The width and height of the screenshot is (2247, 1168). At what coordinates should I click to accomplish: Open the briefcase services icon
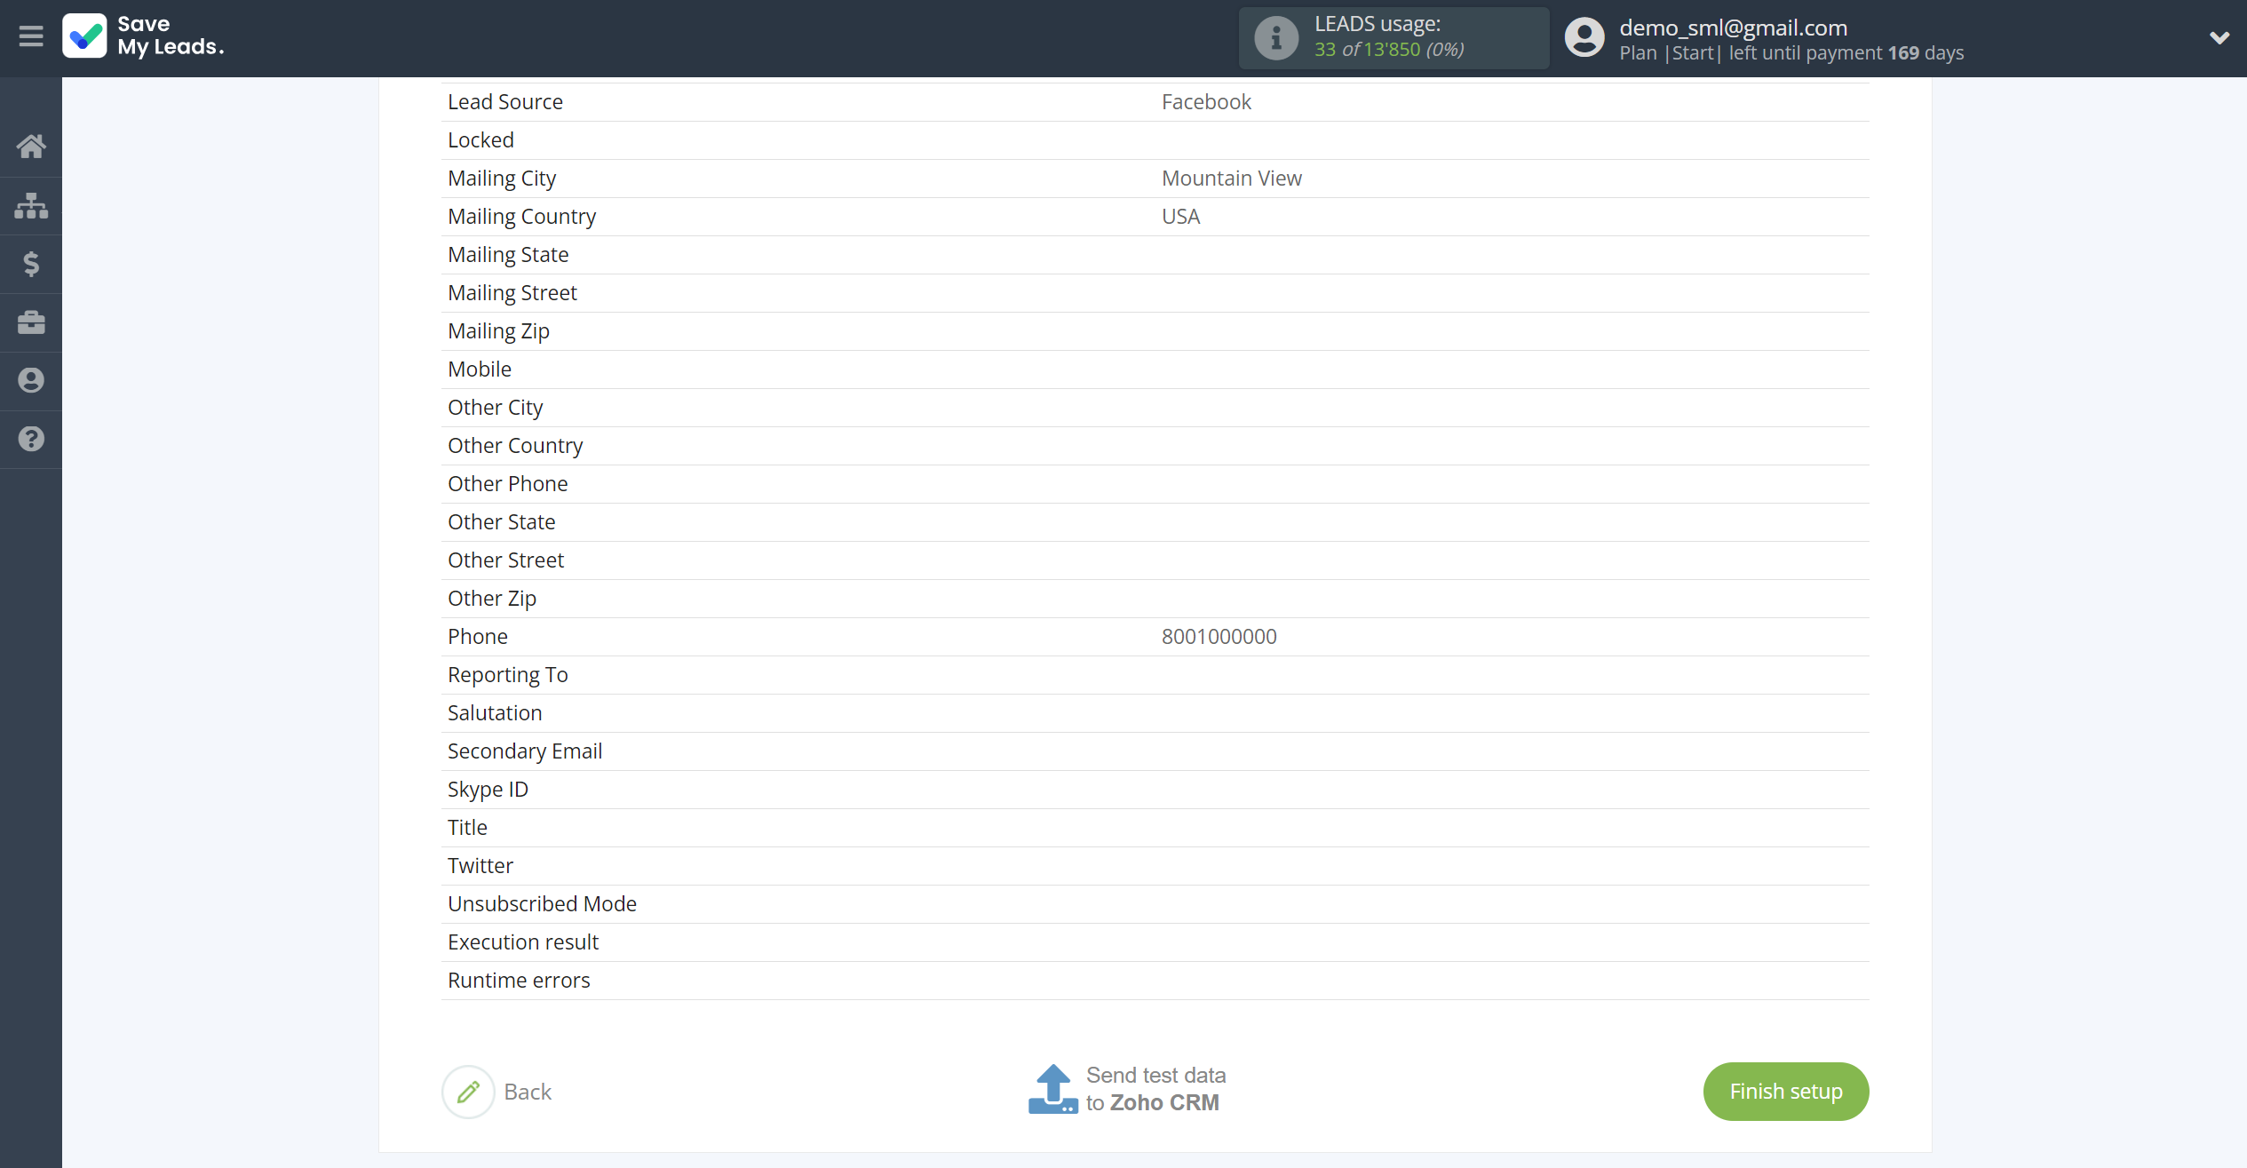pyautogui.click(x=31, y=322)
